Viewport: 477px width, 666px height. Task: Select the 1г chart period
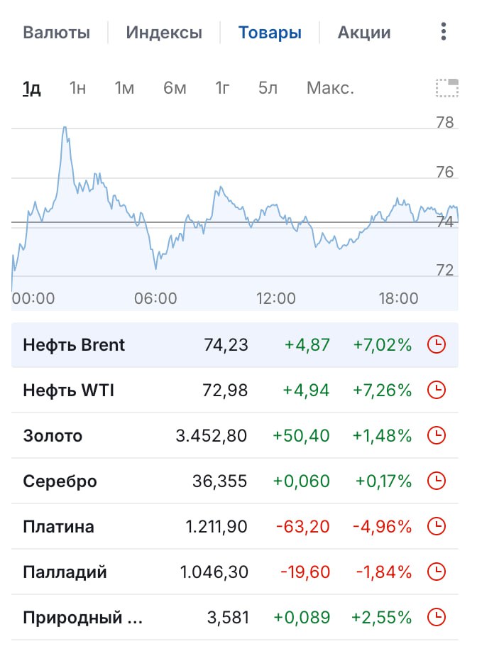click(x=222, y=88)
